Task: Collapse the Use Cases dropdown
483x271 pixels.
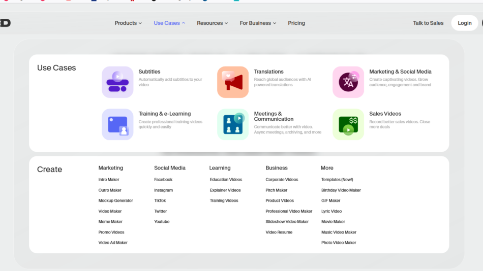Action: 169,23
